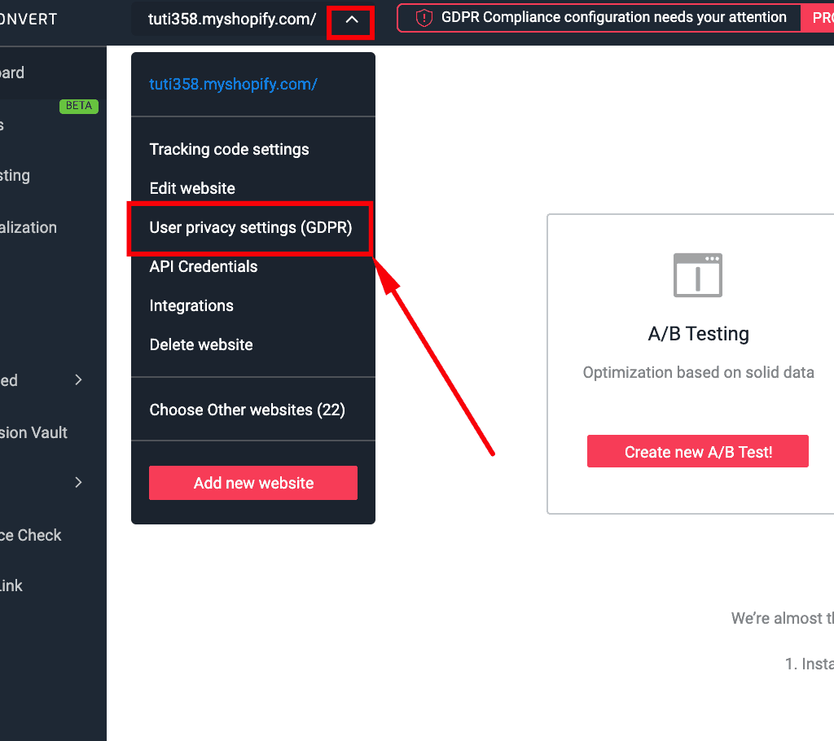
Task: Expand Choose Other websites (22)
Action: point(247,410)
